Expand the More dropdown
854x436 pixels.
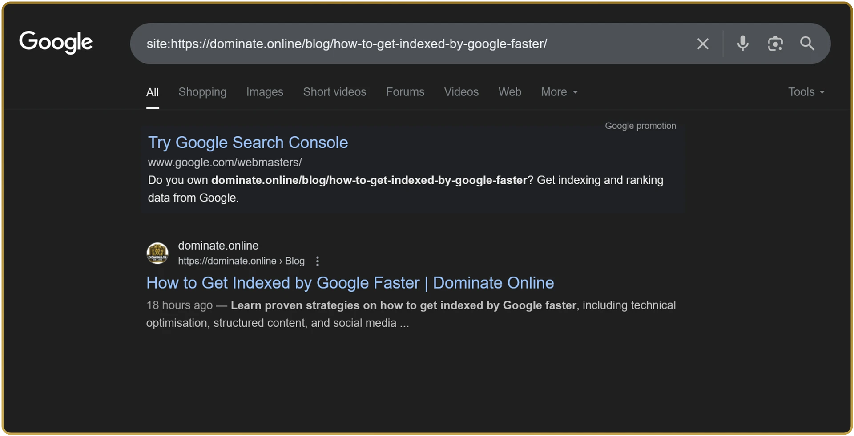pos(559,92)
